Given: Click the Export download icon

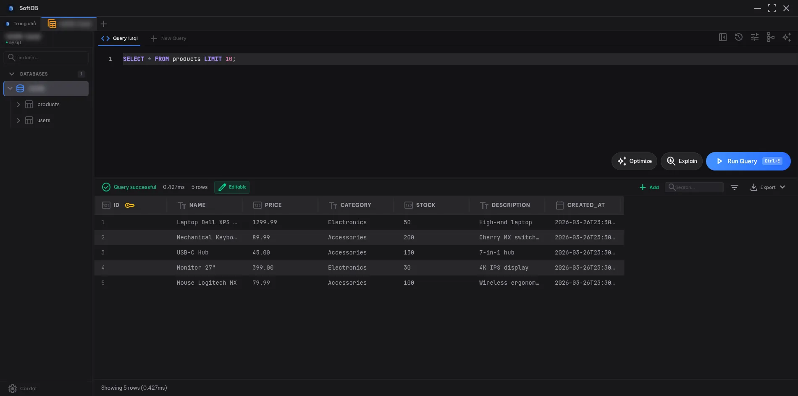Looking at the screenshot, I should pyautogui.click(x=754, y=187).
